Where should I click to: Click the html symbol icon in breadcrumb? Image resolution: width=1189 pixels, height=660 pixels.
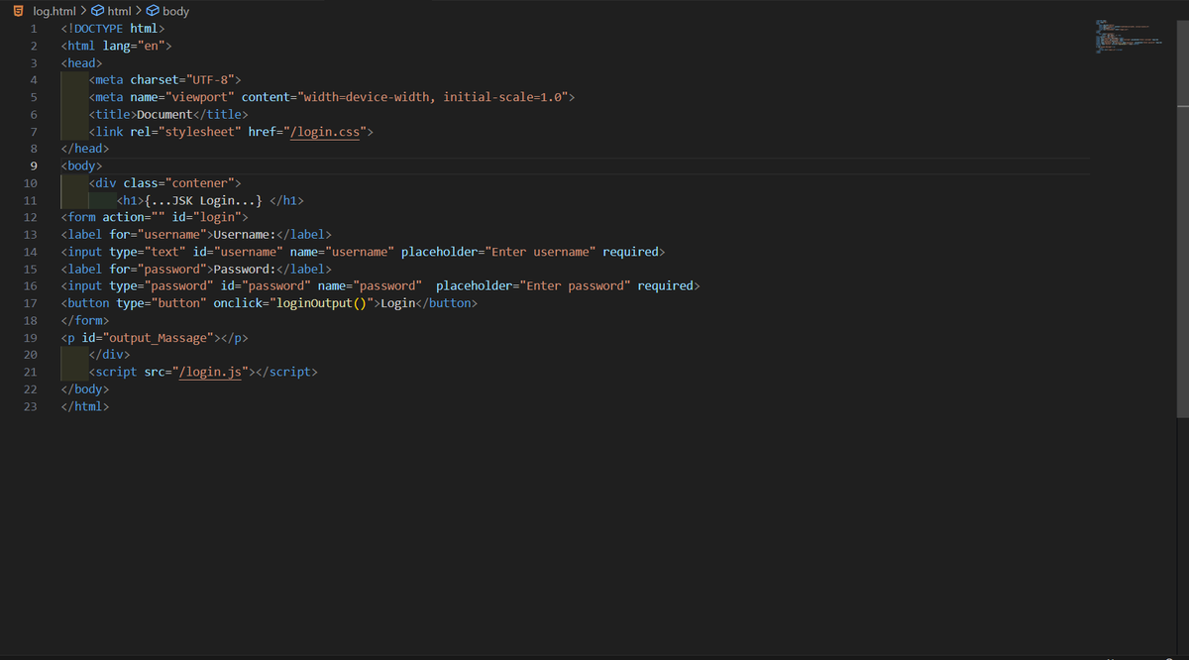click(98, 11)
